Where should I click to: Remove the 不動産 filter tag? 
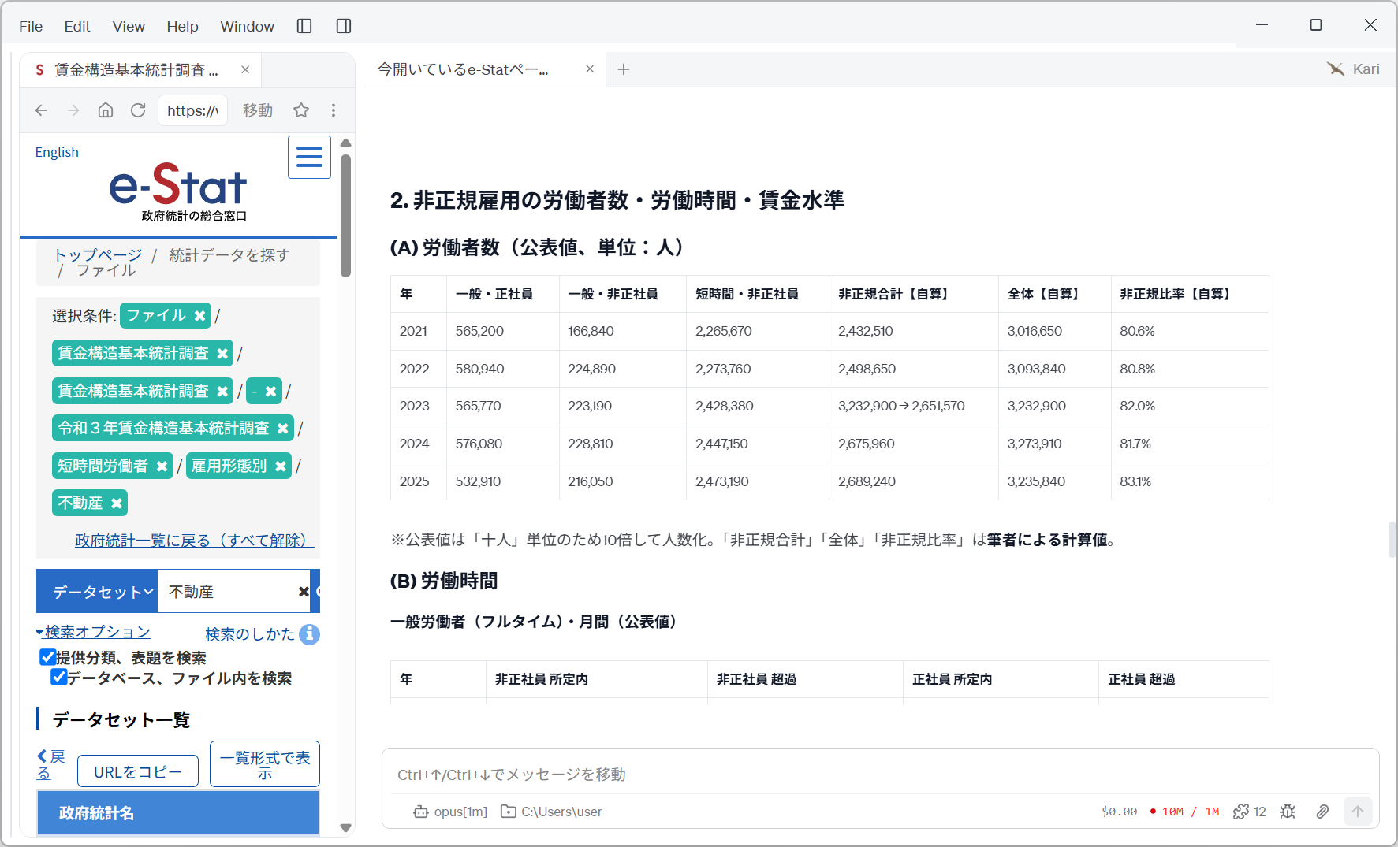117,503
